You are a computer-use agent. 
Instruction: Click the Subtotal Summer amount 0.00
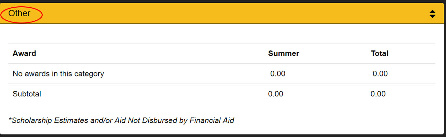point(275,94)
